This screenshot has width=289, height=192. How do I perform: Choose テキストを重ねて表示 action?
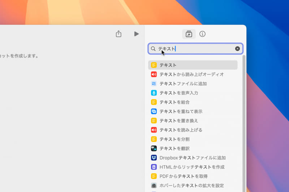[x=193, y=111]
